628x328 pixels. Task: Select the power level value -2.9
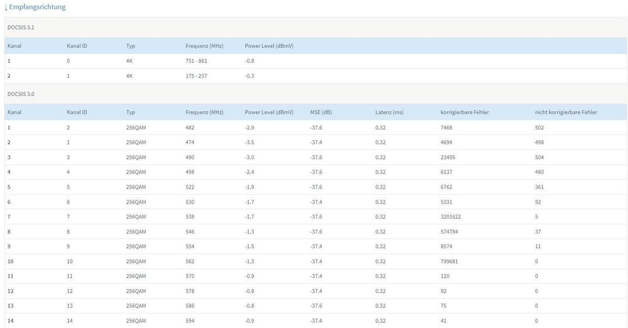(250, 128)
